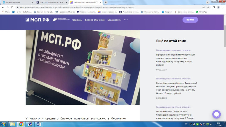Viewport: 226px width, 127px height.
Task: Click the browser forward arrow
Action: [x=8, y=7]
